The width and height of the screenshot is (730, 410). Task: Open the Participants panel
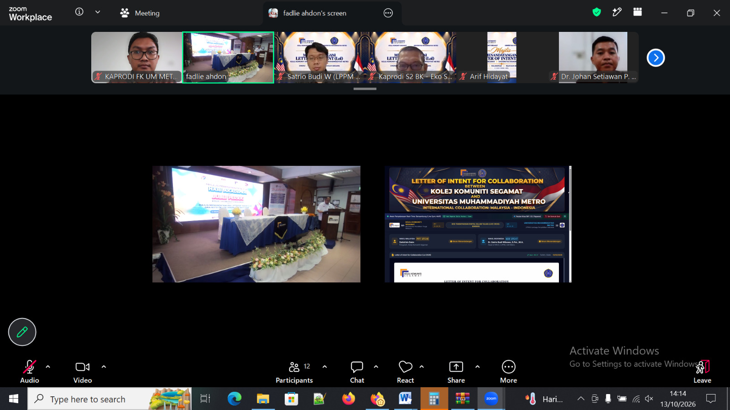tap(294, 371)
